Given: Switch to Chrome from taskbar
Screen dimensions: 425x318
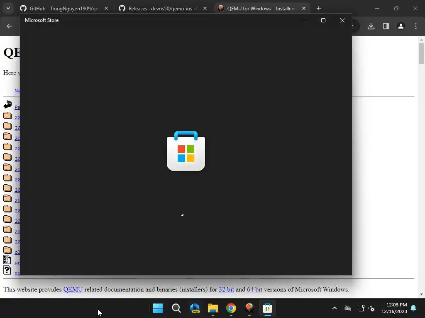Looking at the screenshot, I should click(x=231, y=308).
